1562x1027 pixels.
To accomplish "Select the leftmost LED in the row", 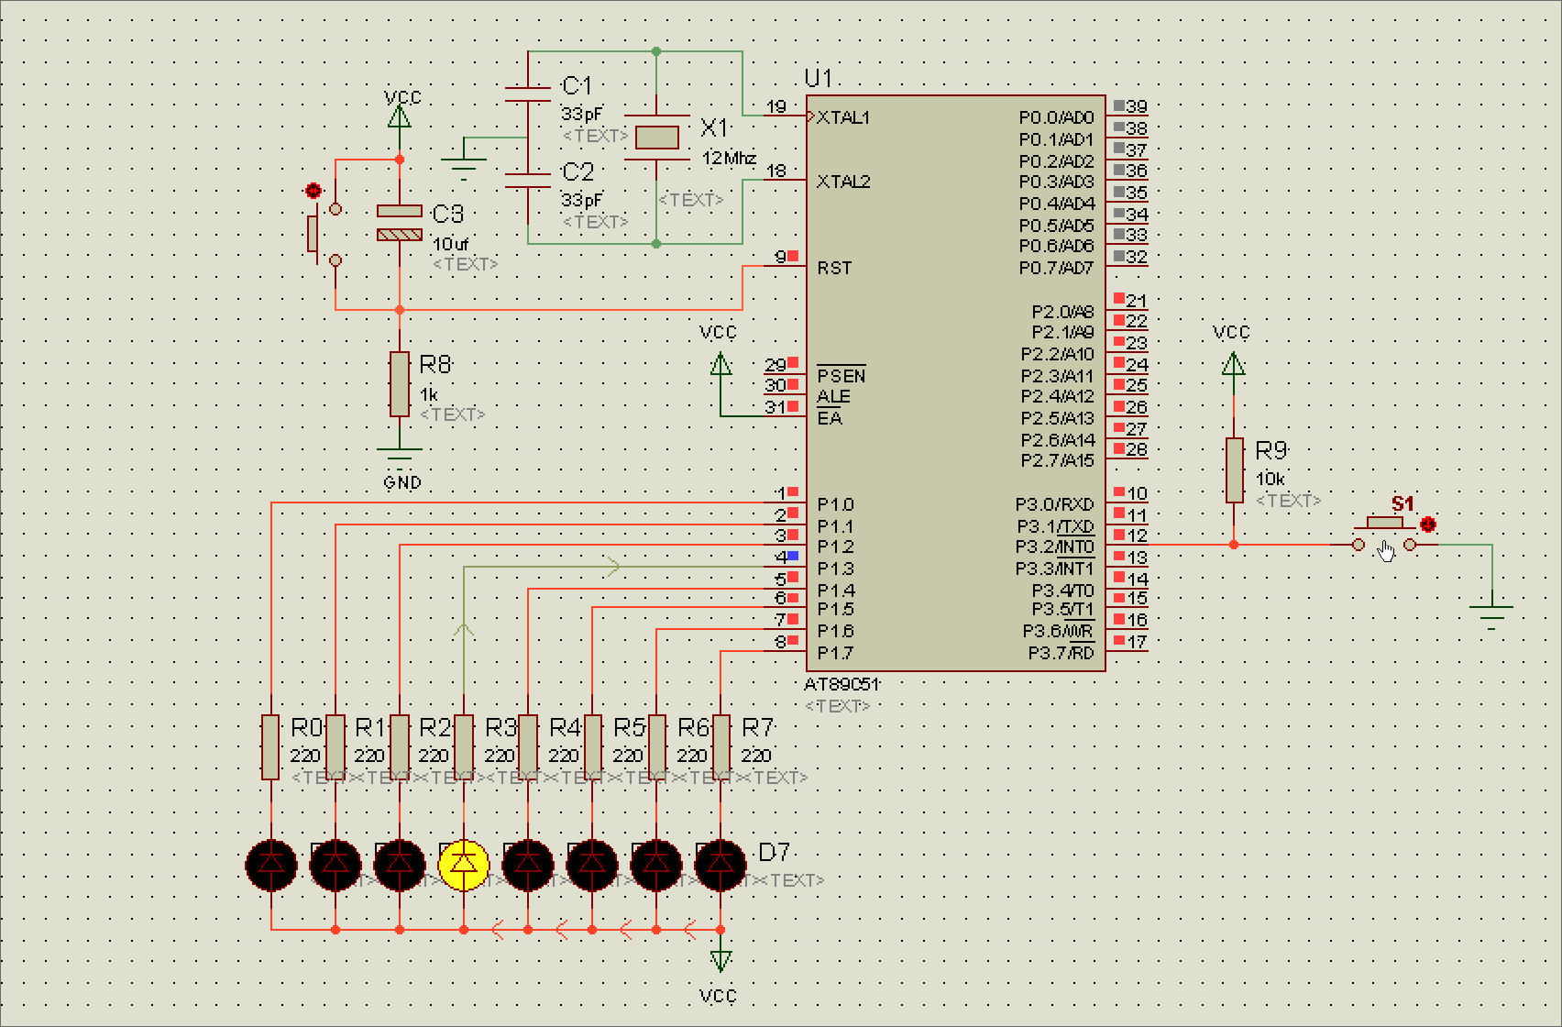I will [x=271, y=865].
